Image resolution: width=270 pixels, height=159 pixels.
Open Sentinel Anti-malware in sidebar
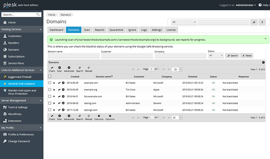21,83
